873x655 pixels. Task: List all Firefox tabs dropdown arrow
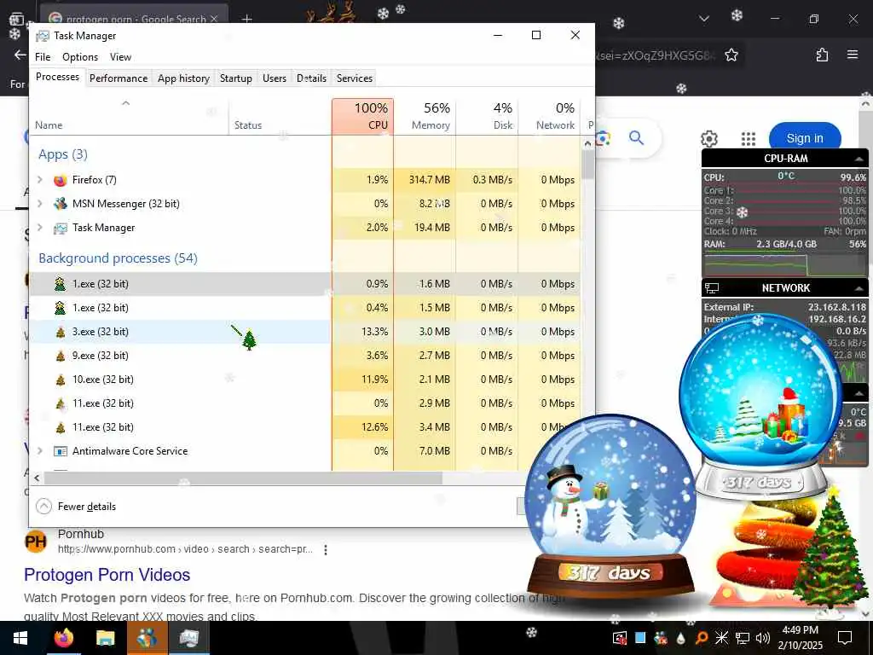click(703, 19)
